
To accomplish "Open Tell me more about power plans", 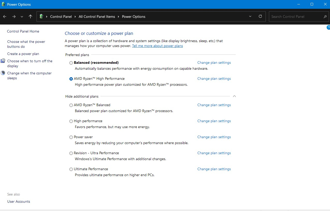I will click(x=157, y=46).
